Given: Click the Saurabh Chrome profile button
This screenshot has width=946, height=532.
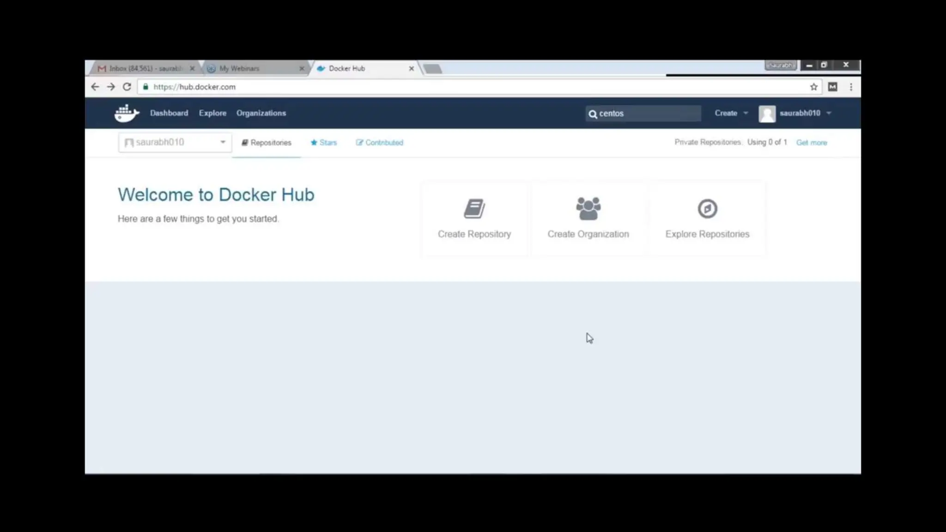Looking at the screenshot, I should 781,65.
